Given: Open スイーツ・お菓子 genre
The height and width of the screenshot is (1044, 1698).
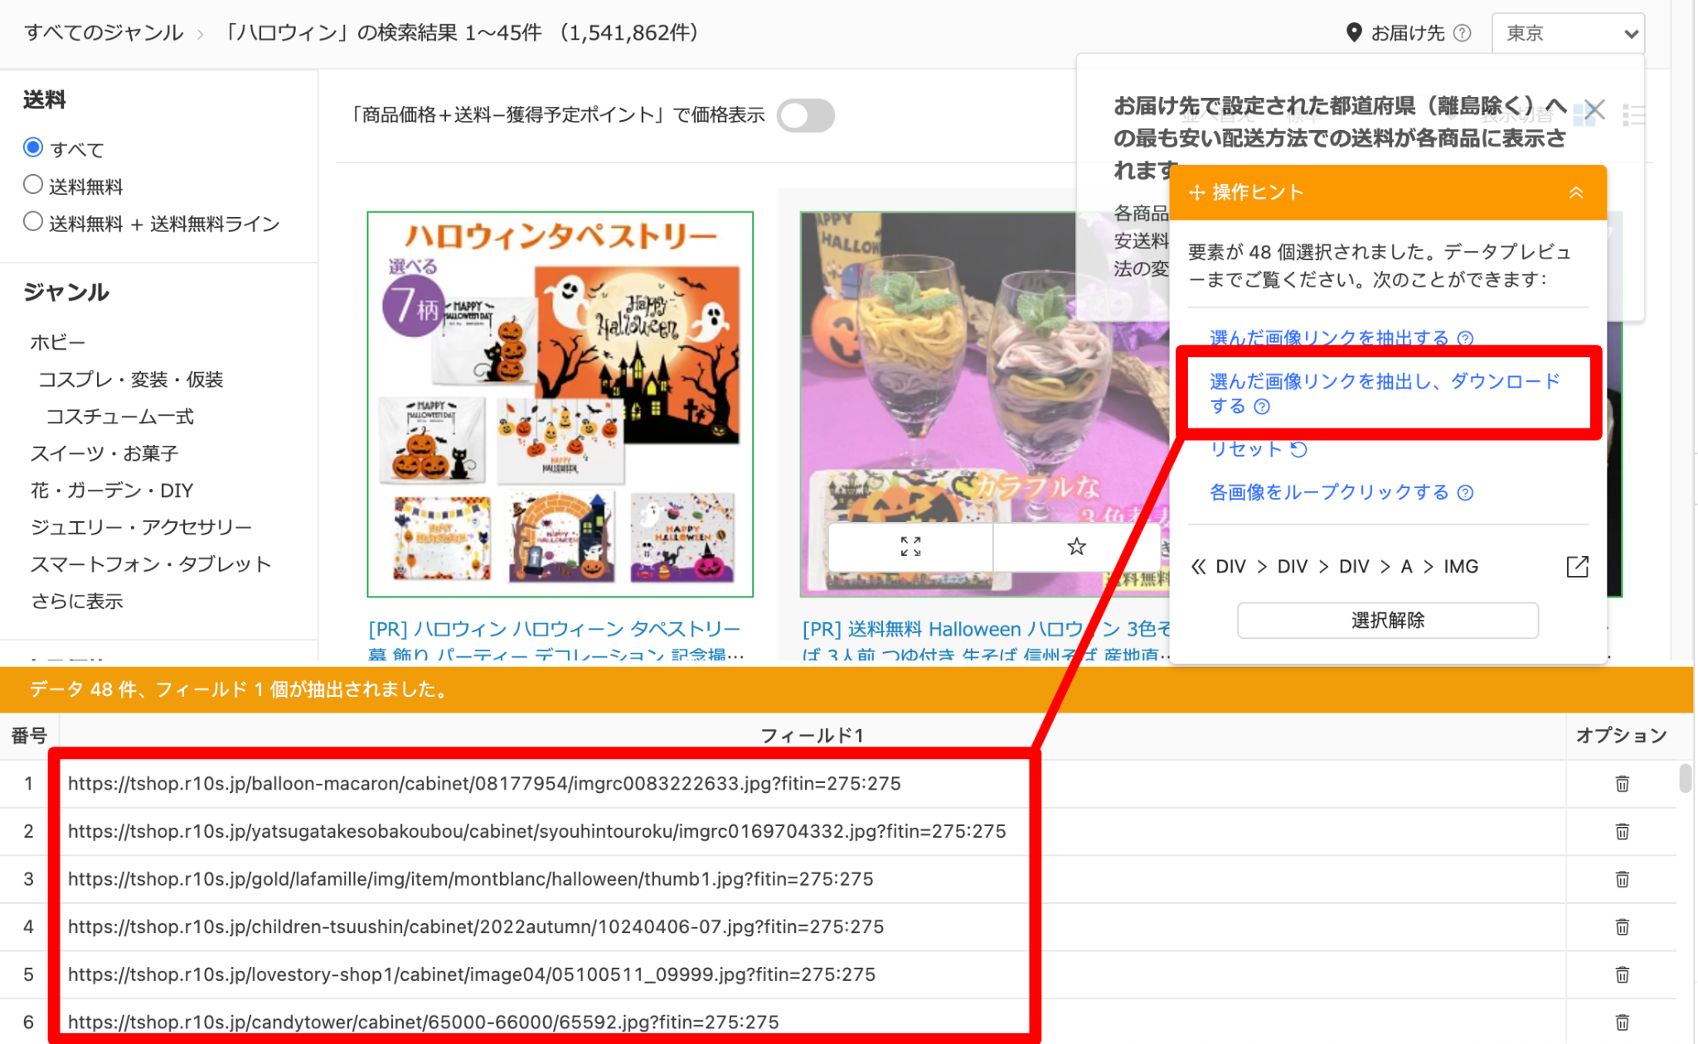Looking at the screenshot, I should tap(104, 453).
